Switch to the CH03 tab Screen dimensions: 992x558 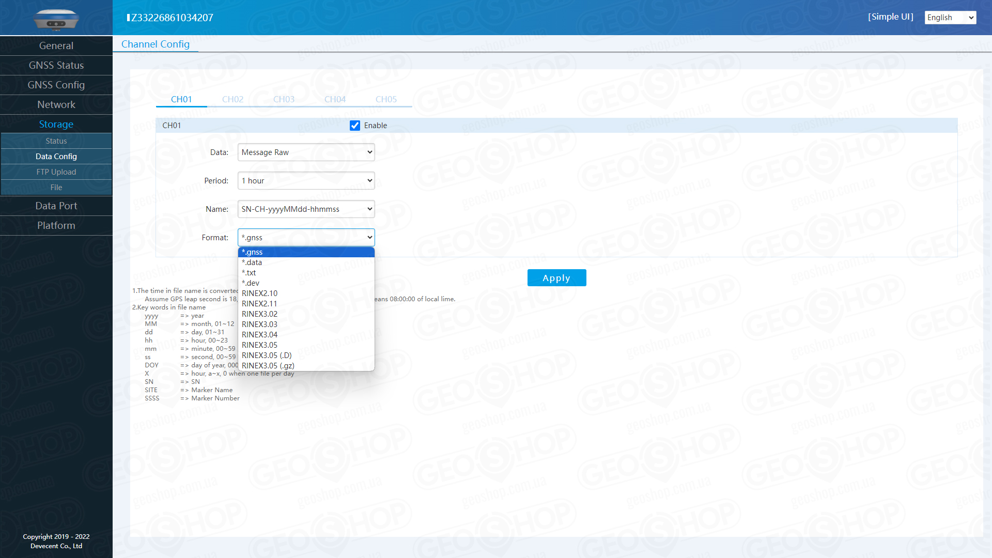284,99
